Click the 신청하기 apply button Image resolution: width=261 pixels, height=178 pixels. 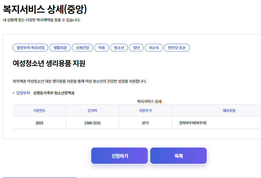(120, 156)
